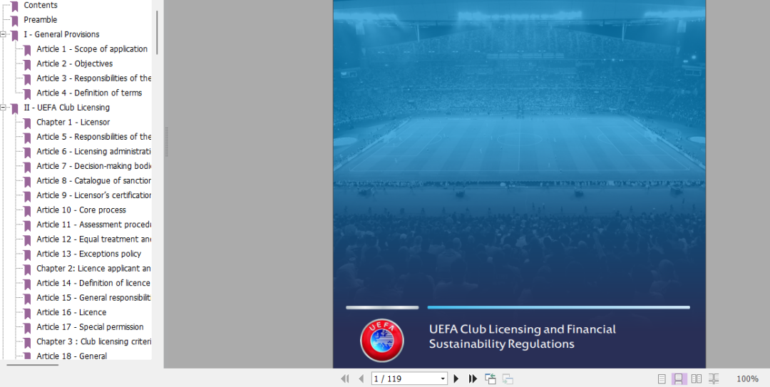Click the go to previous view icon
770x387 pixels.
[x=491, y=379]
